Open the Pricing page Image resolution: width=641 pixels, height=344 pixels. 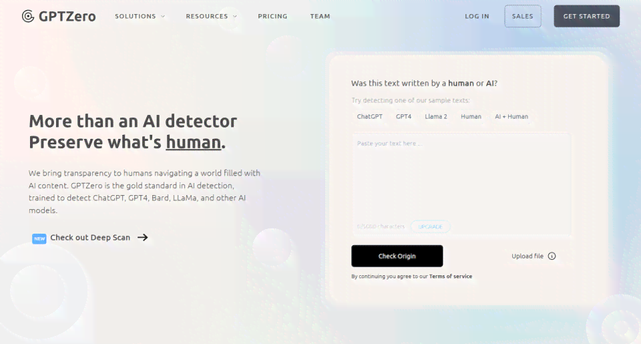(x=272, y=16)
